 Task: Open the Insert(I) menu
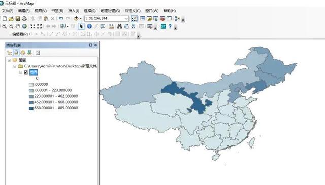click(74, 11)
